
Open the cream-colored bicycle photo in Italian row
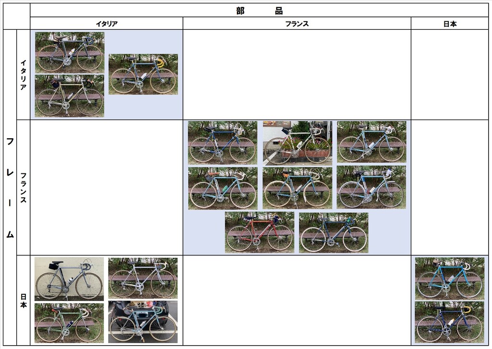(x=69, y=96)
